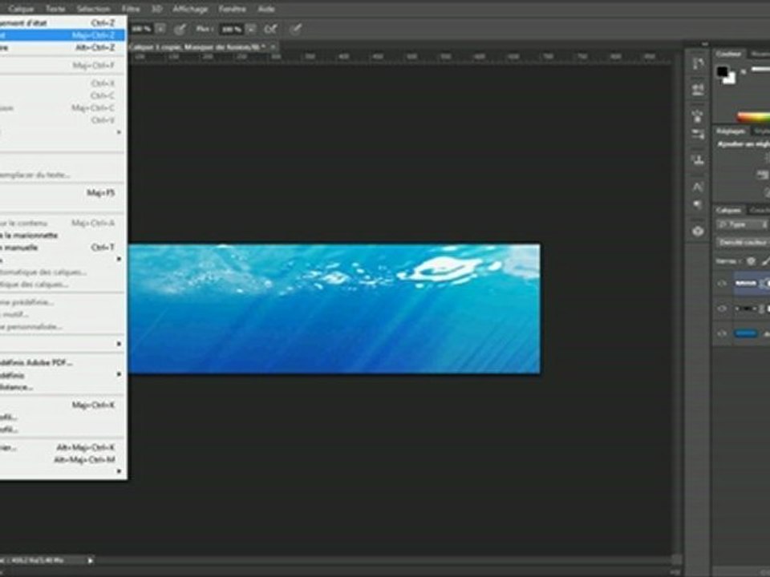Open the Texte menu
Image resolution: width=770 pixels, height=577 pixels.
click(55, 9)
